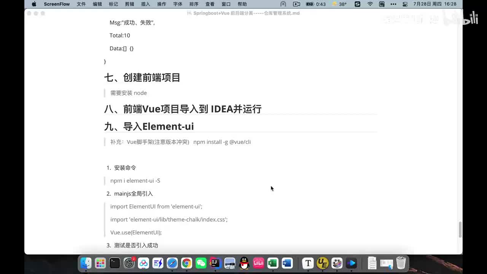The width and height of the screenshot is (487, 274).
Task: Open UltraEdit UE icon in dock
Action: (x=323, y=263)
